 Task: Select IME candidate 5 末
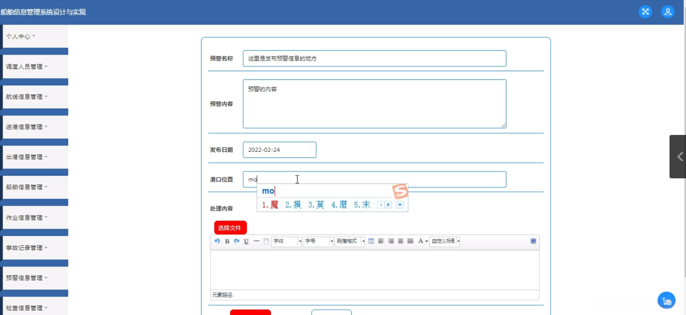(362, 205)
